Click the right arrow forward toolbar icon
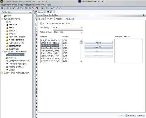146x118 pixels. (60, 8)
